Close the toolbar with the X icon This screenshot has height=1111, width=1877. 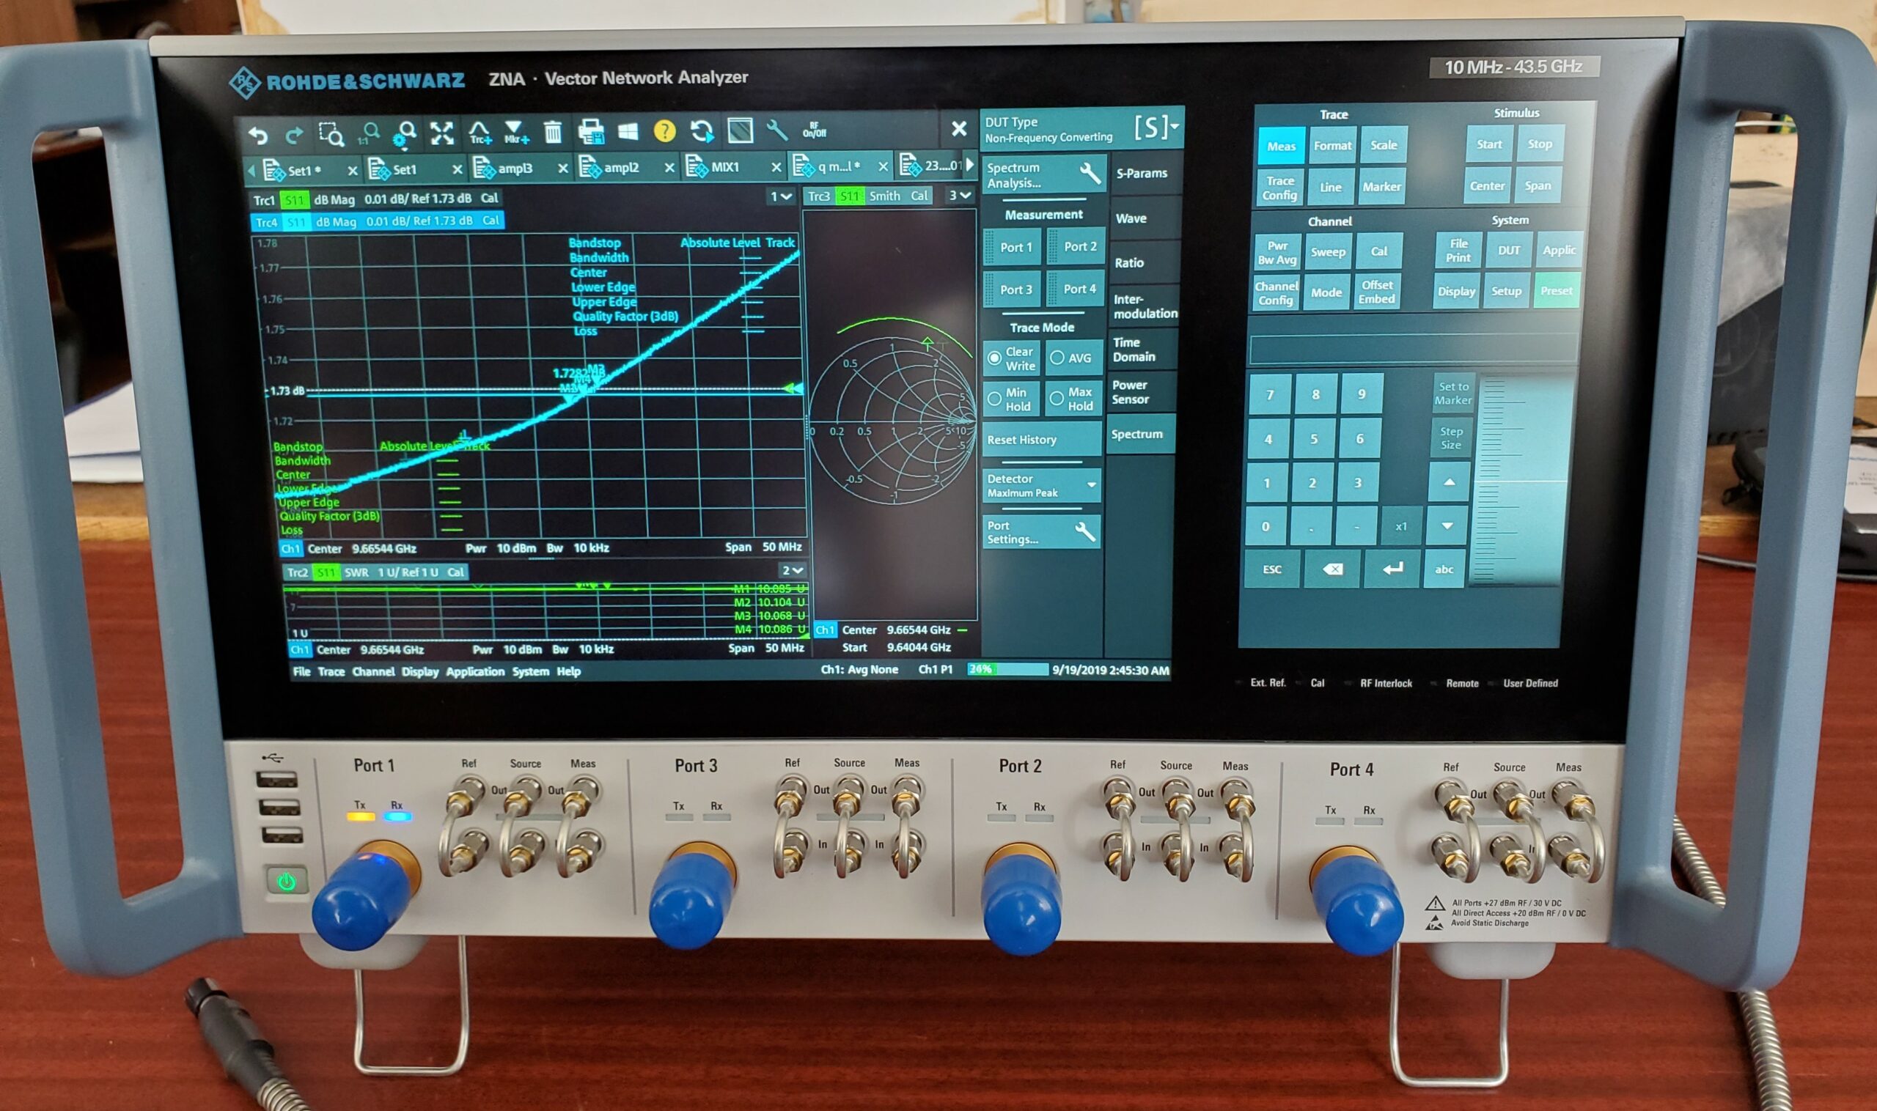tap(958, 129)
